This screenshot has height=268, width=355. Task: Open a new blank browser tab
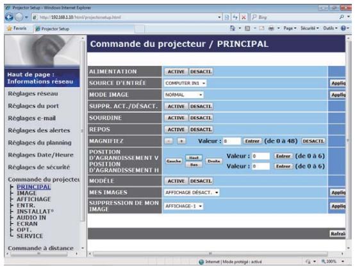coord(140,29)
